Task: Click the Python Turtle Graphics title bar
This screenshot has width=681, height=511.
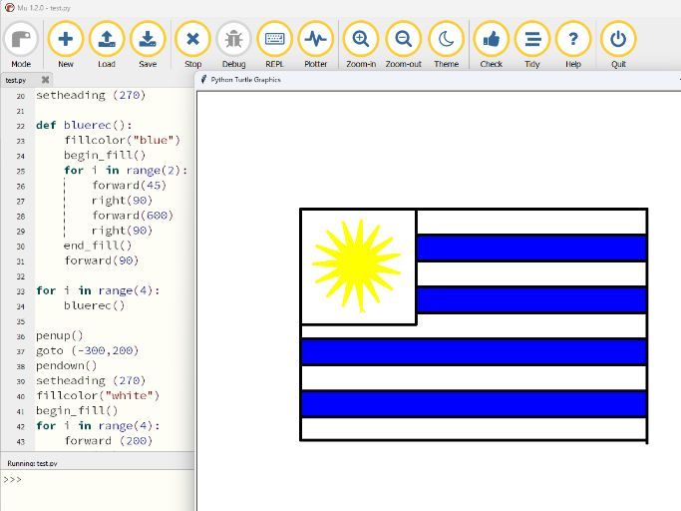Action: (x=439, y=80)
